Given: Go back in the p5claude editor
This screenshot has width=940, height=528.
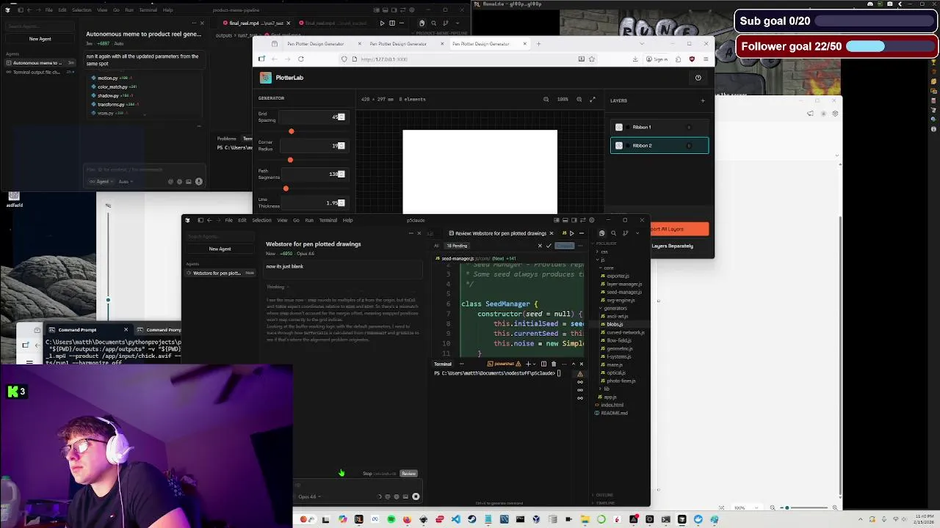Looking at the screenshot, I should pos(209,220).
